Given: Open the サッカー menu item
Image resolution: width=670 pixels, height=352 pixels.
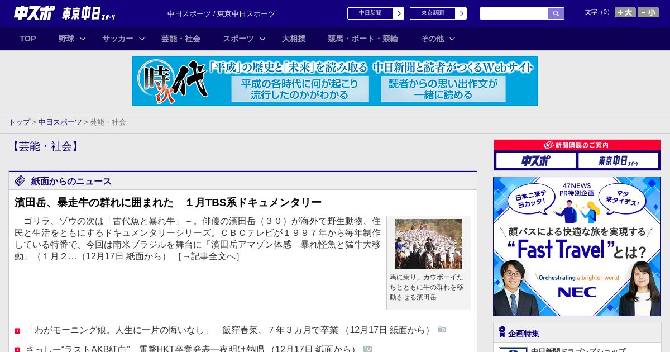Looking at the screenshot, I should [x=118, y=39].
